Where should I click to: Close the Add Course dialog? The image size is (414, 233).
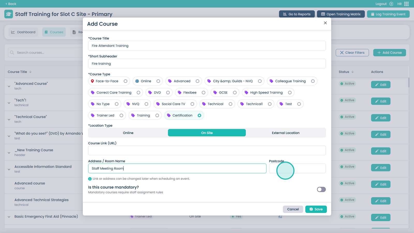[325, 23]
